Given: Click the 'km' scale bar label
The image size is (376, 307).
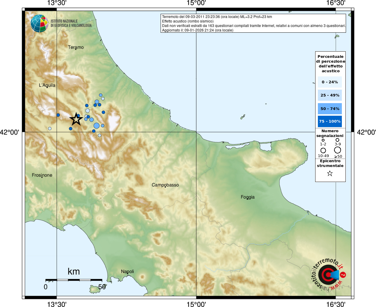Looking at the screenshot, I should (74, 271).
